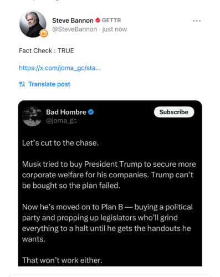Click the Translate post language icon
This screenshot has width=220, height=277.
[x=22, y=84]
